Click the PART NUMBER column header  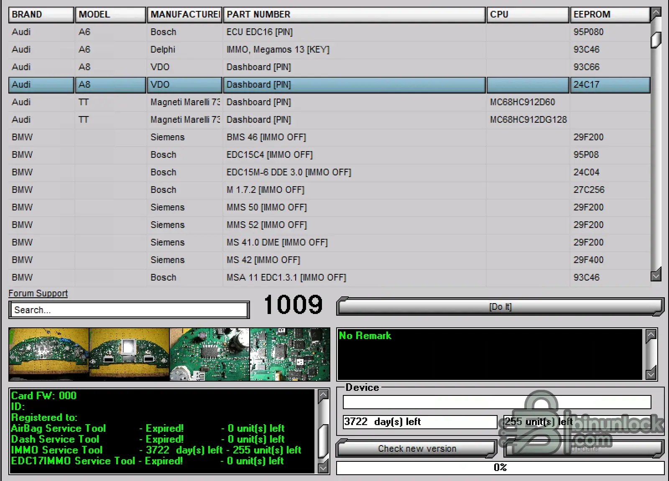coord(354,14)
